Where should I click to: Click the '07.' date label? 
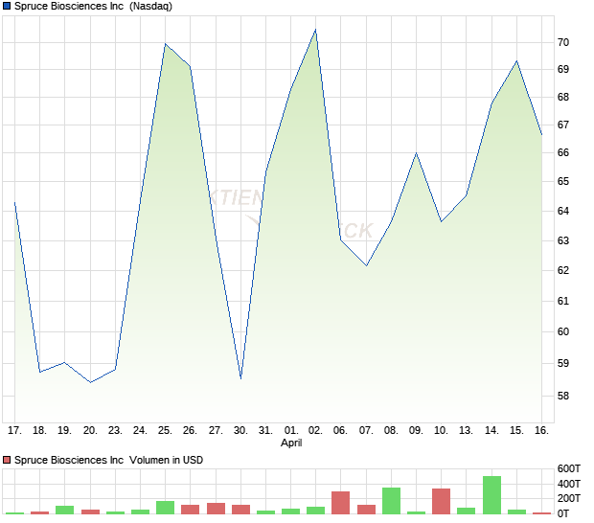(x=366, y=431)
